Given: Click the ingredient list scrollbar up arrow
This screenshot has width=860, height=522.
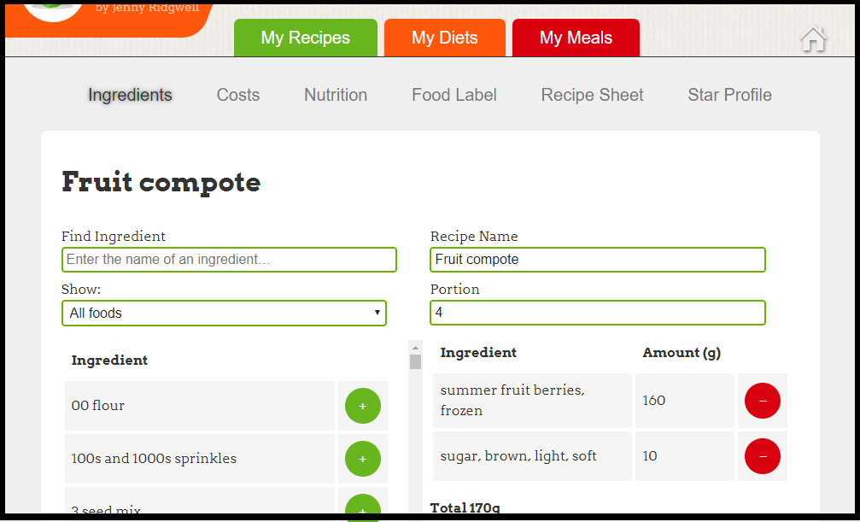Looking at the screenshot, I should (x=416, y=347).
